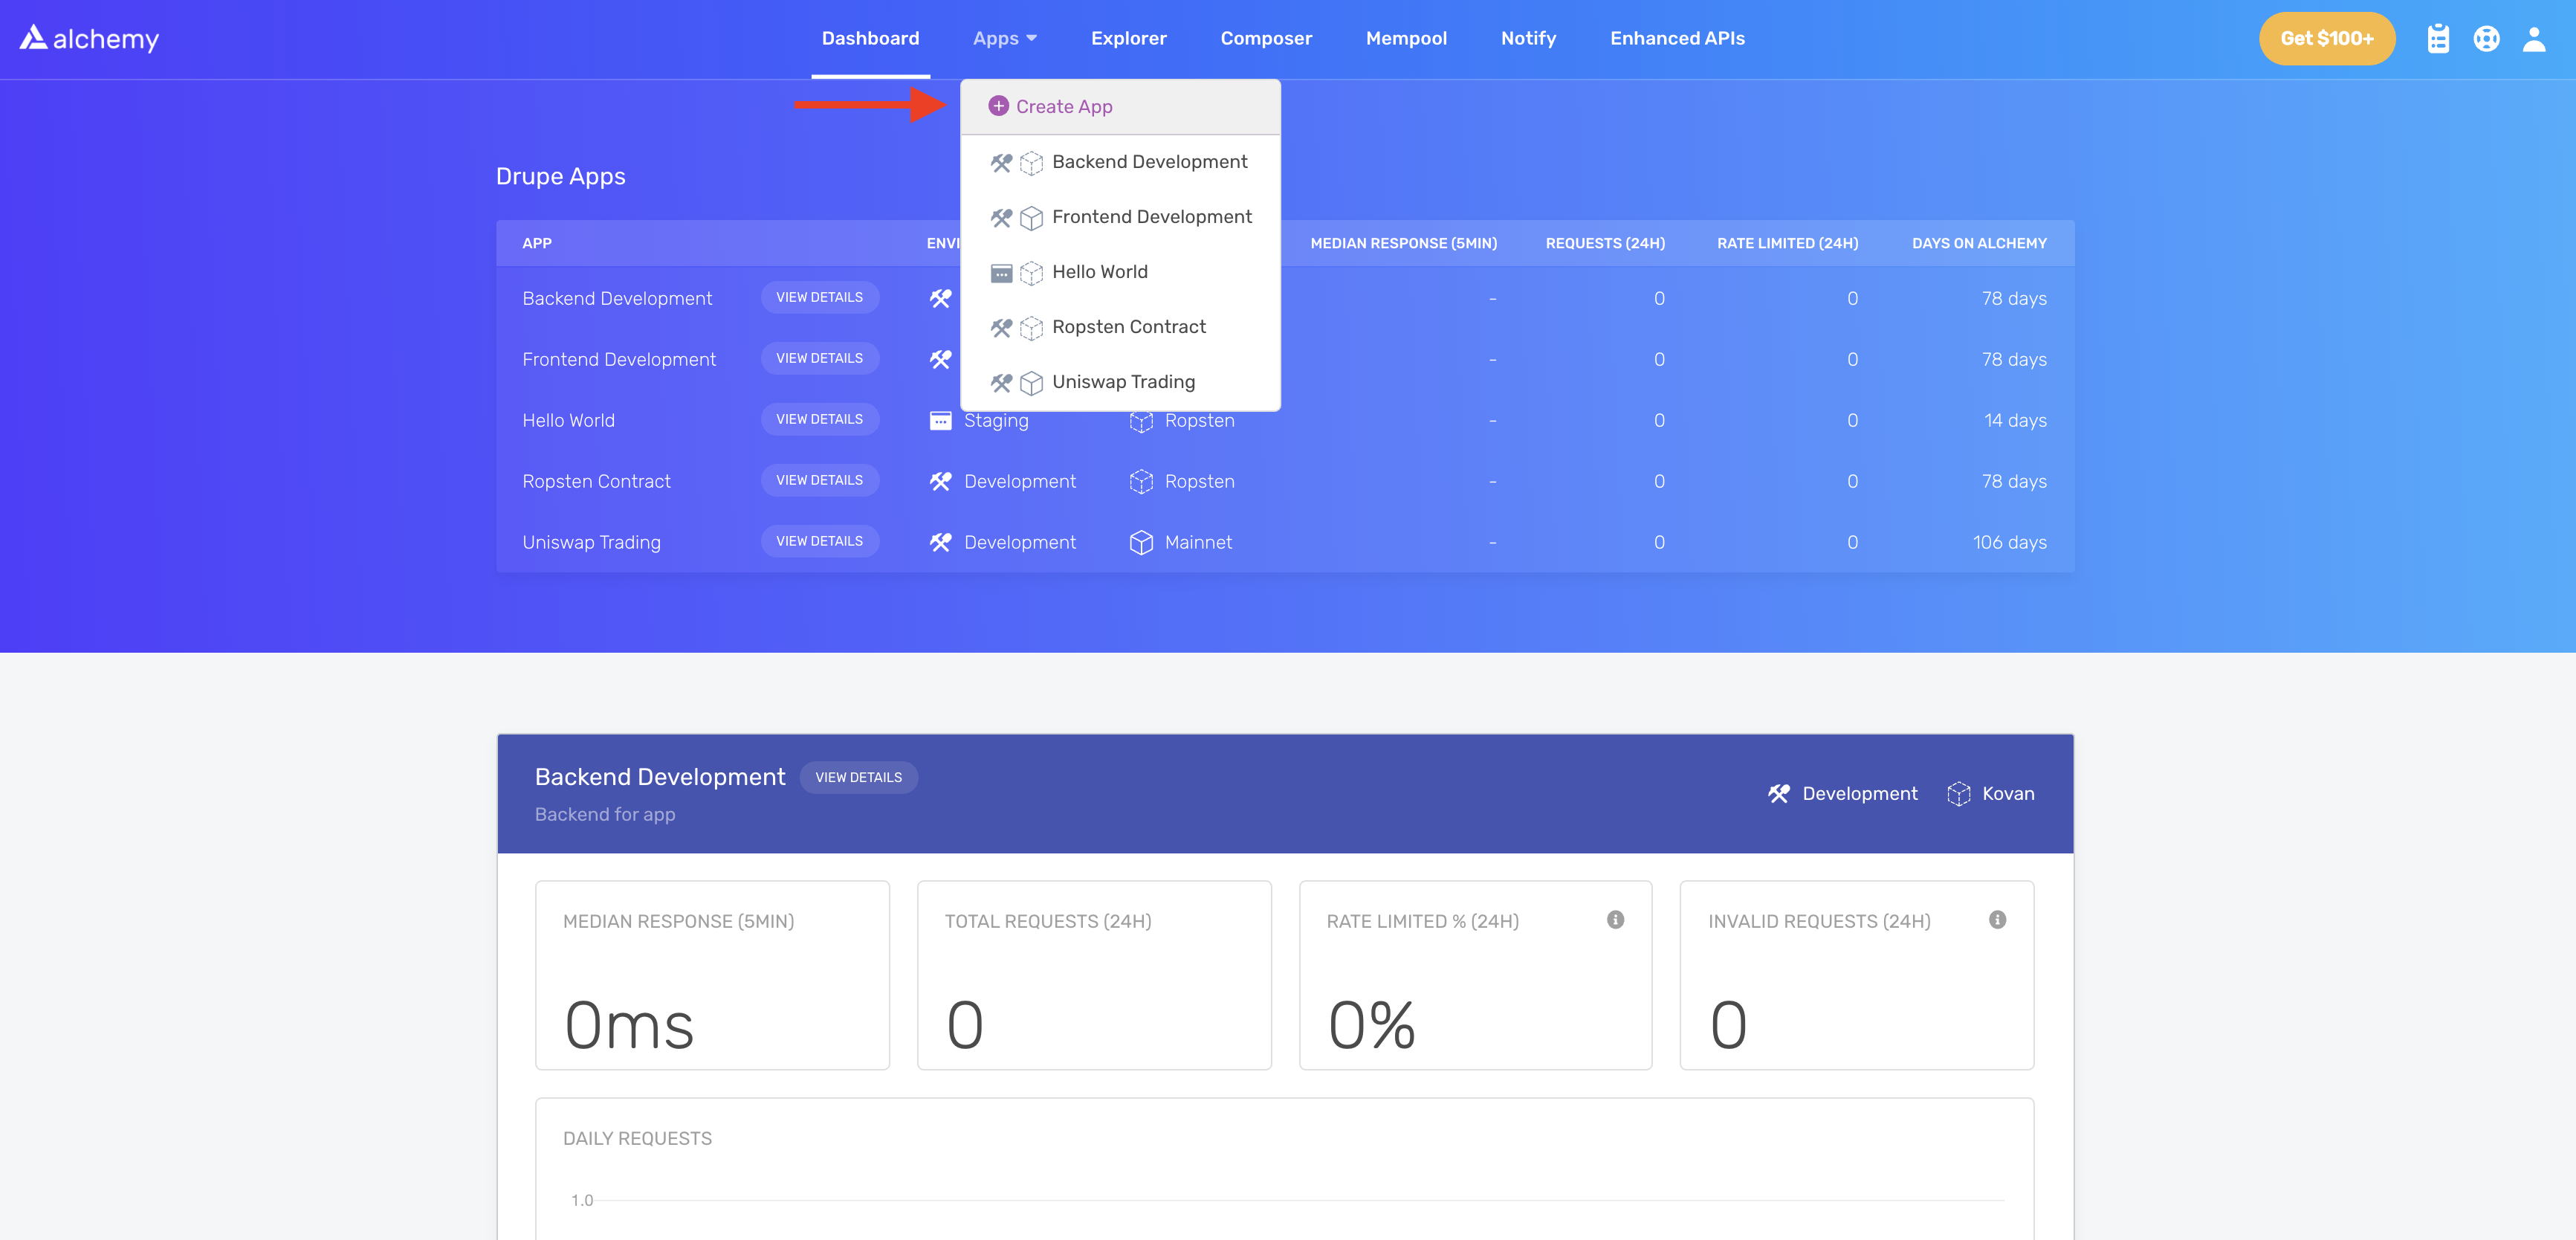View details for Backend Development table row

pos(819,298)
